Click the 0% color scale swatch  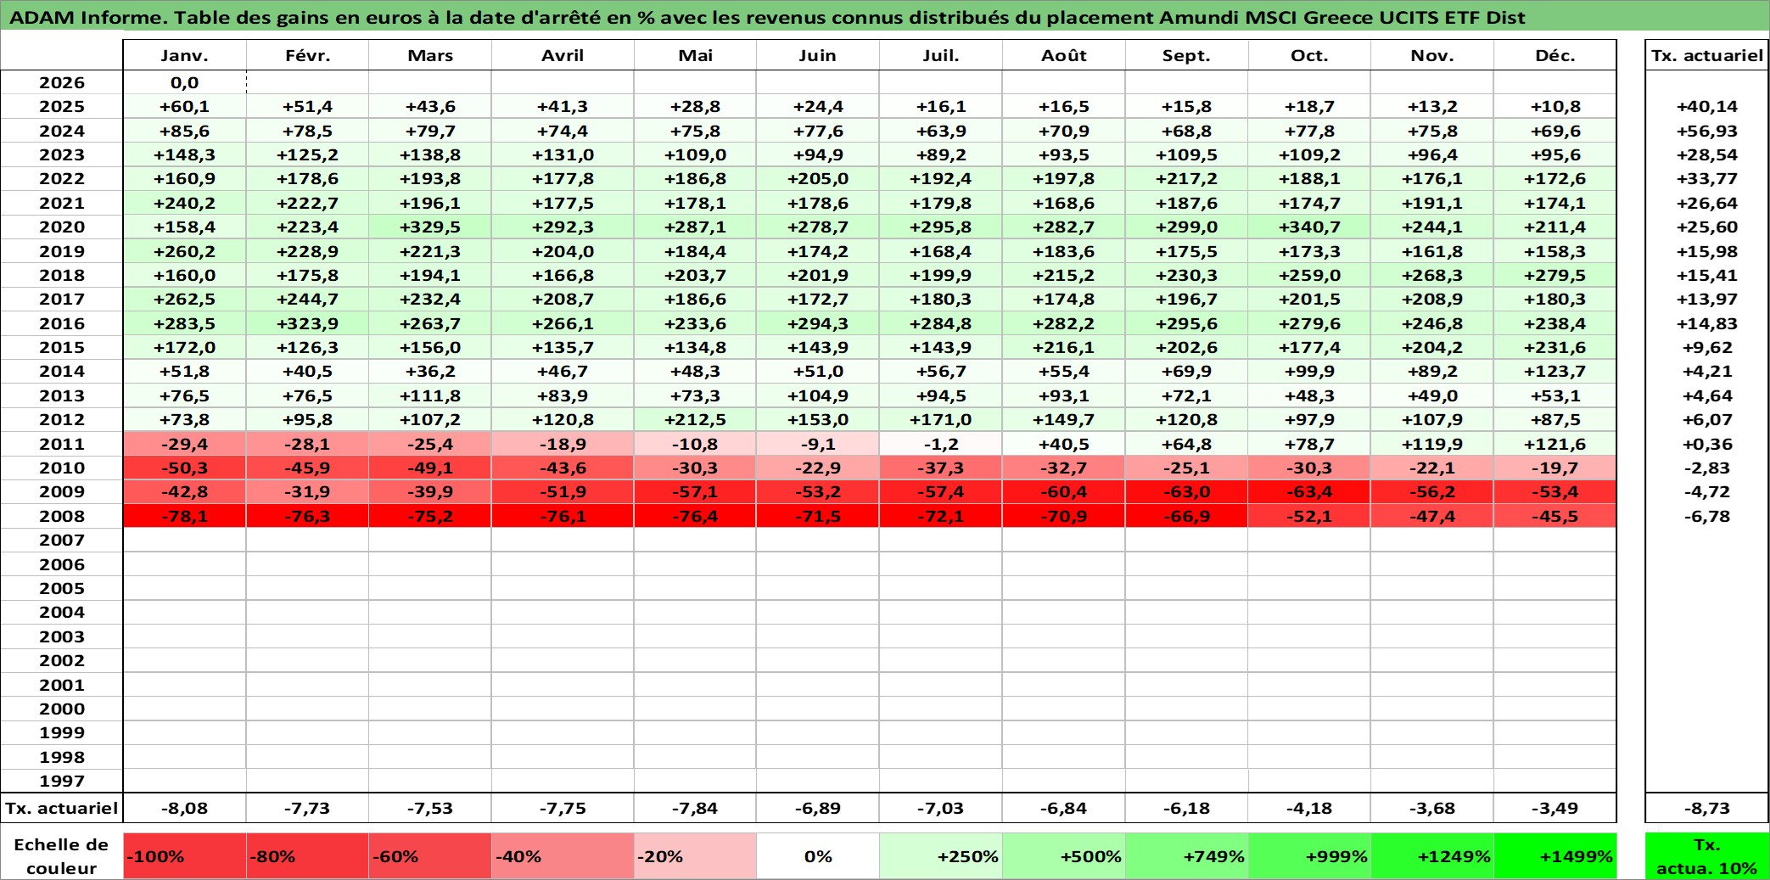point(817,856)
